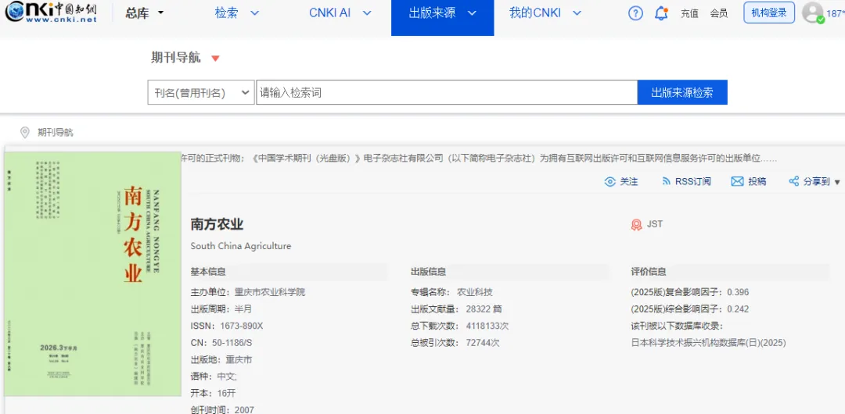Select the 出版来源 tab
The height and width of the screenshot is (414, 845).
click(442, 18)
